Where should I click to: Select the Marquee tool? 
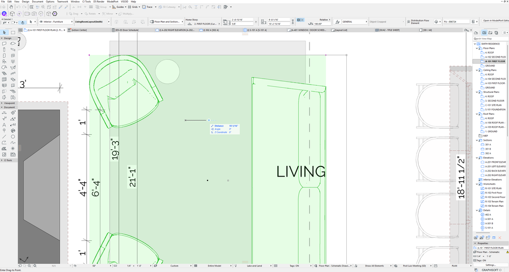(x=13, y=32)
